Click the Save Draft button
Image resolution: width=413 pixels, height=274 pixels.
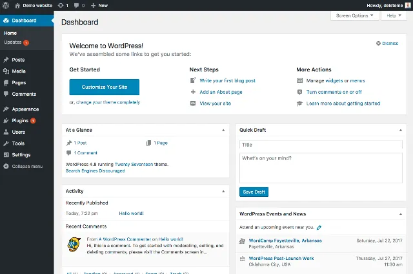254,192
